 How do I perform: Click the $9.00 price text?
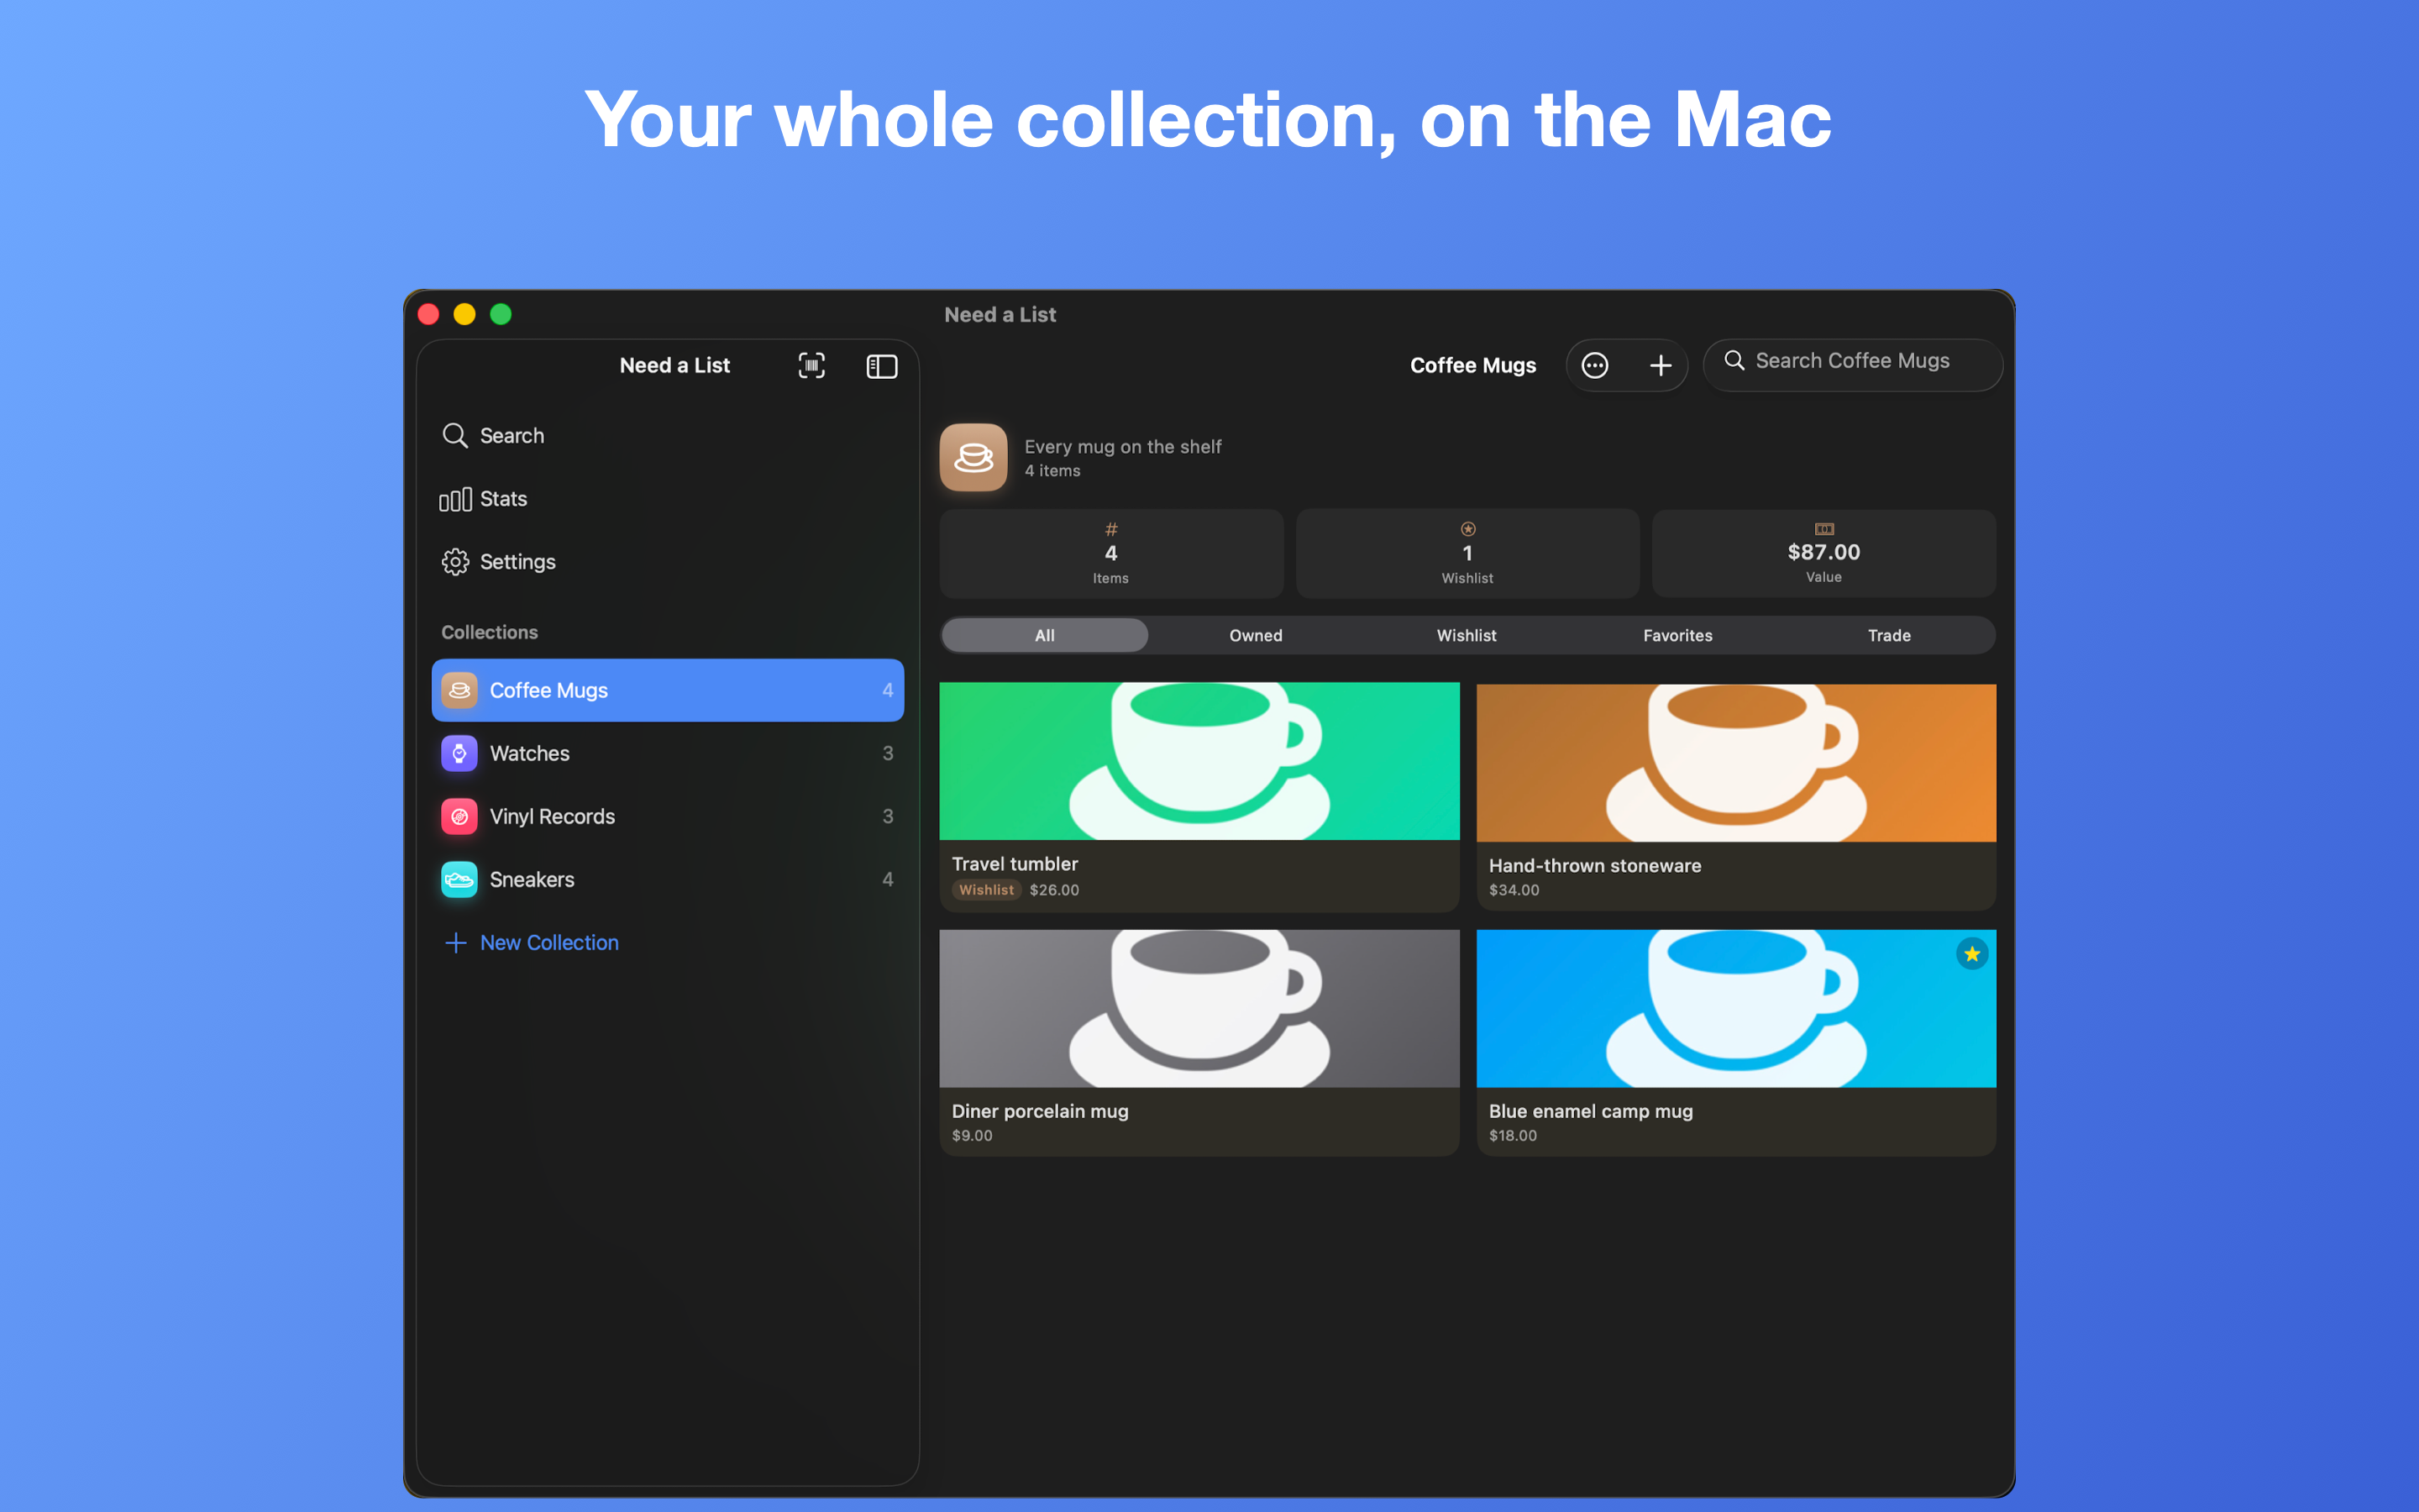click(x=972, y=1135)
